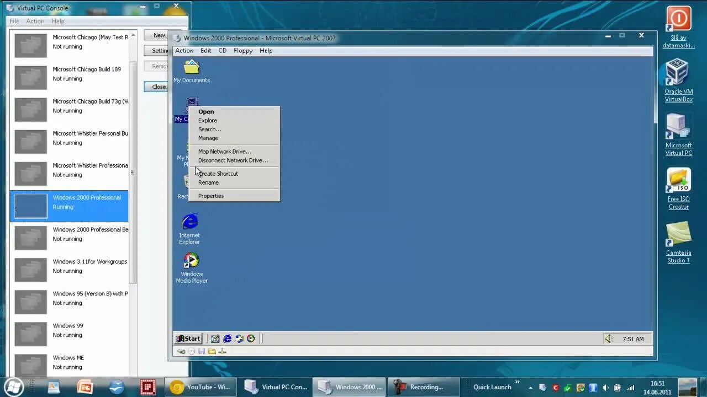707x397 pixels.
Task: Open Oracle VM VirtualBox desktop shortcut
Action: [x=678, y=81]
